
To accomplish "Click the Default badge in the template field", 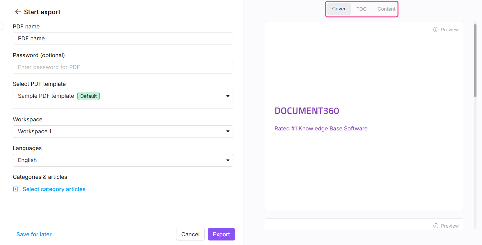I will click(x=88, y=96).
